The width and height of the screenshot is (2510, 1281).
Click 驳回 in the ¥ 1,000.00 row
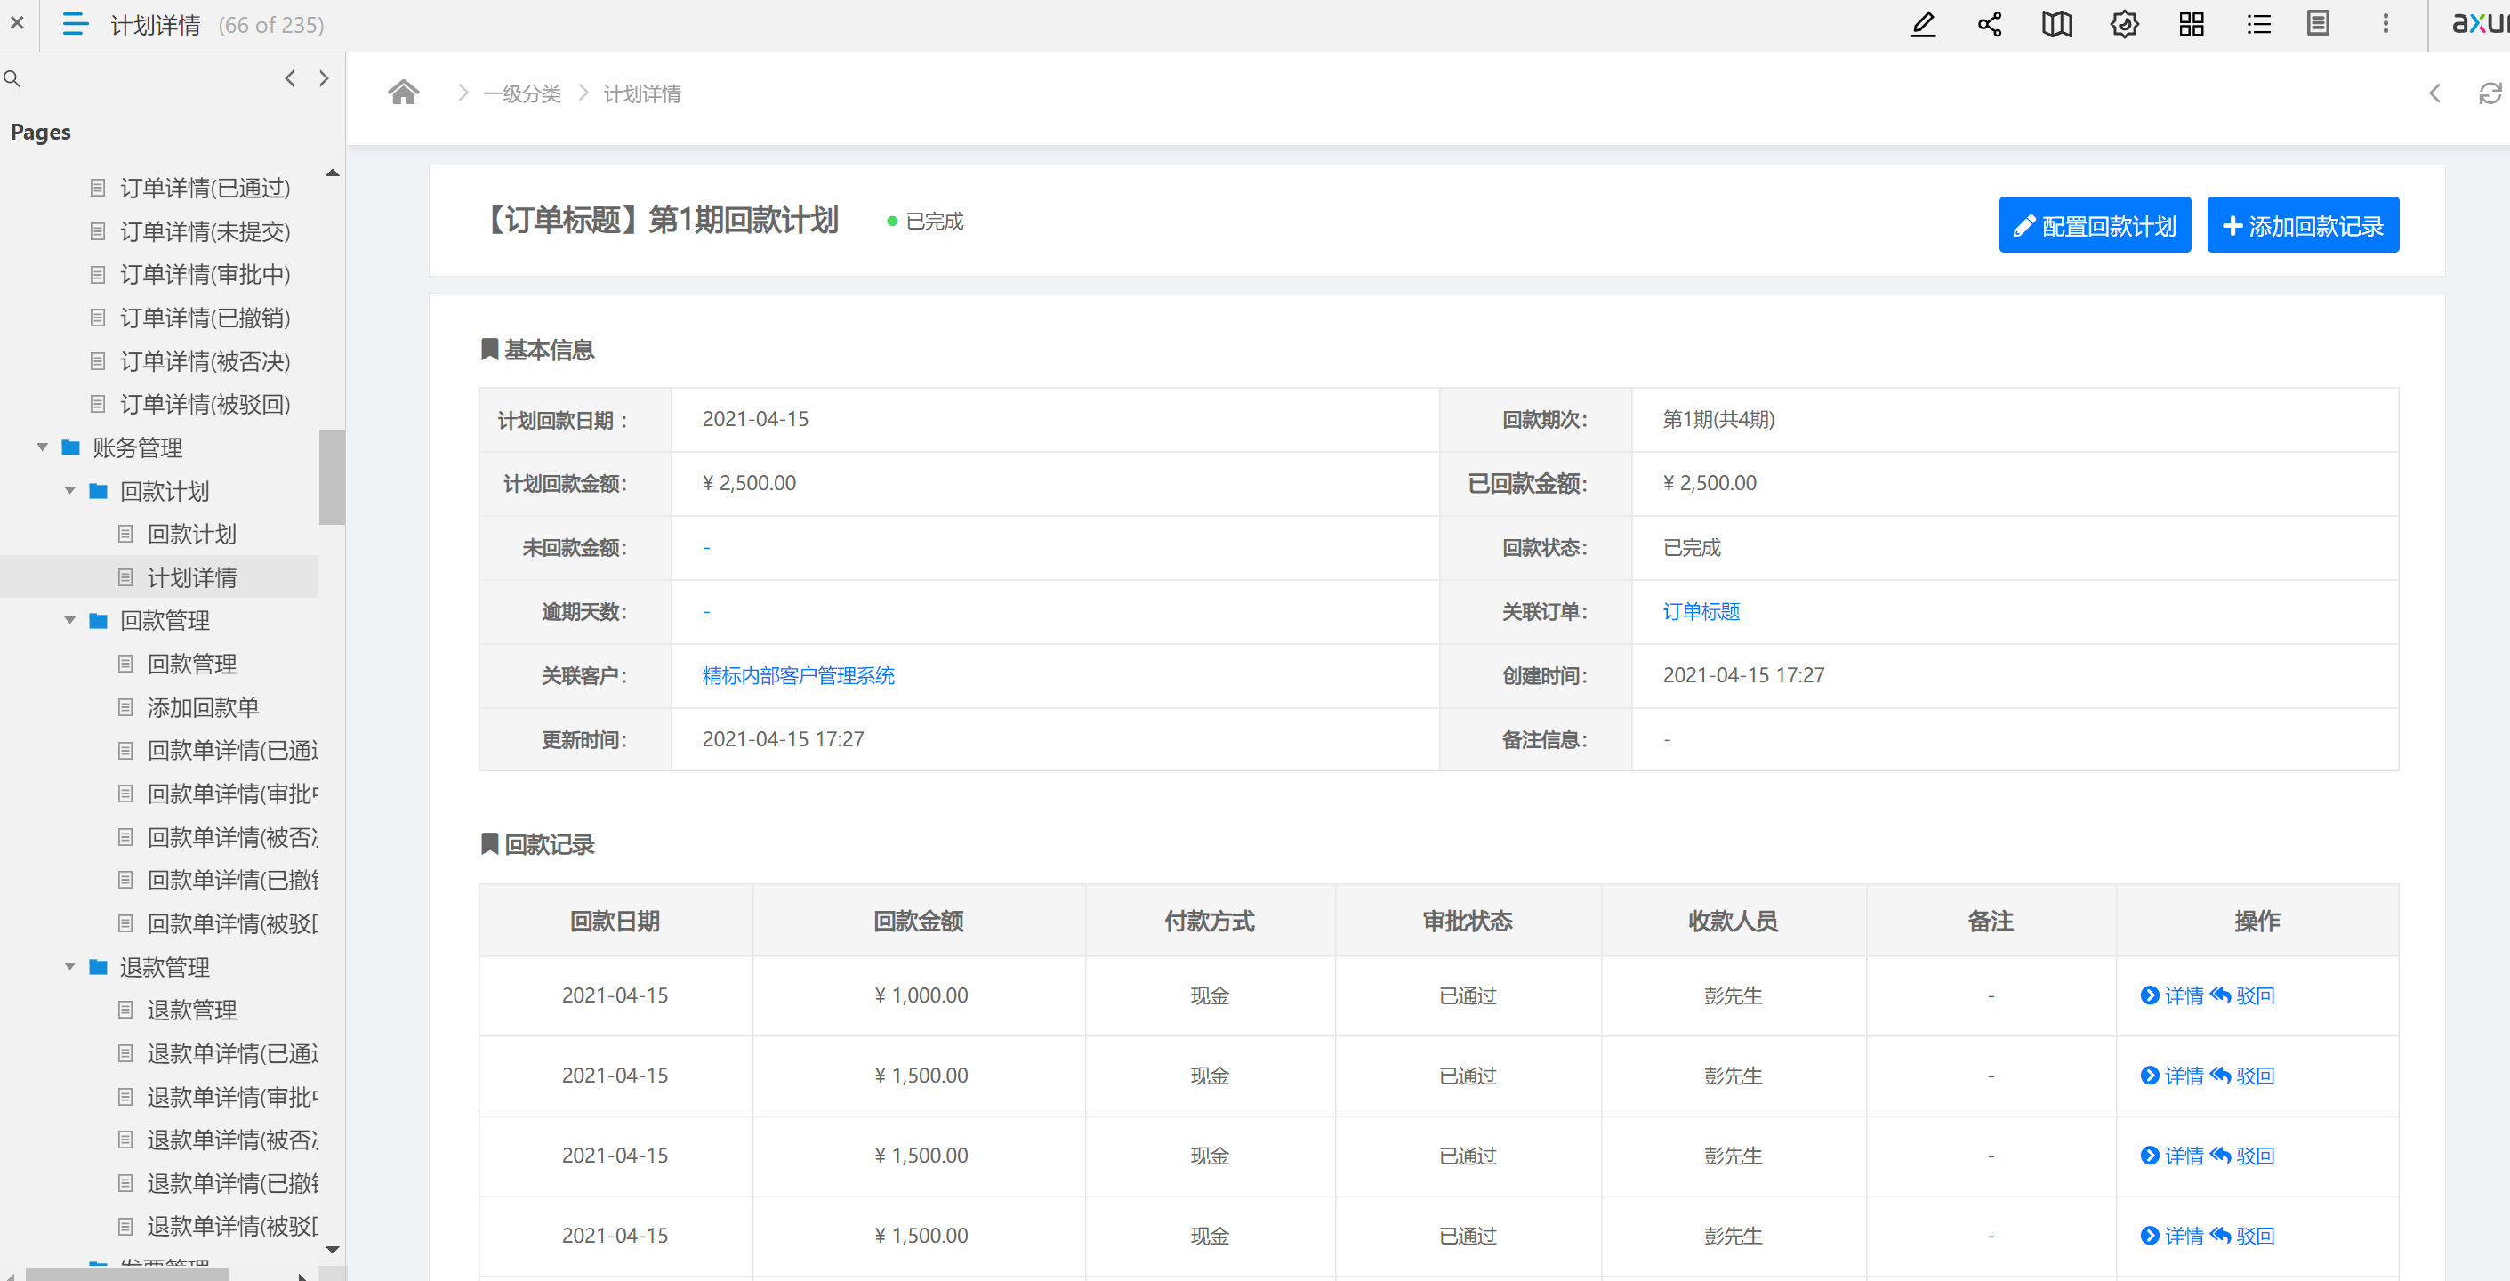click(2242, 995)
